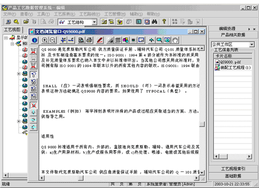Click the up-arrow fit icon in viewer toolbar

(151, 40)
